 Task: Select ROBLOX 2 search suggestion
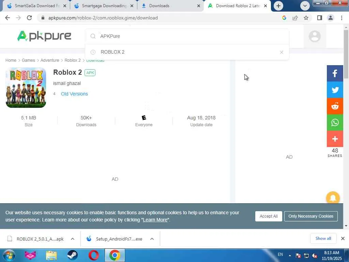pos(112,52)
